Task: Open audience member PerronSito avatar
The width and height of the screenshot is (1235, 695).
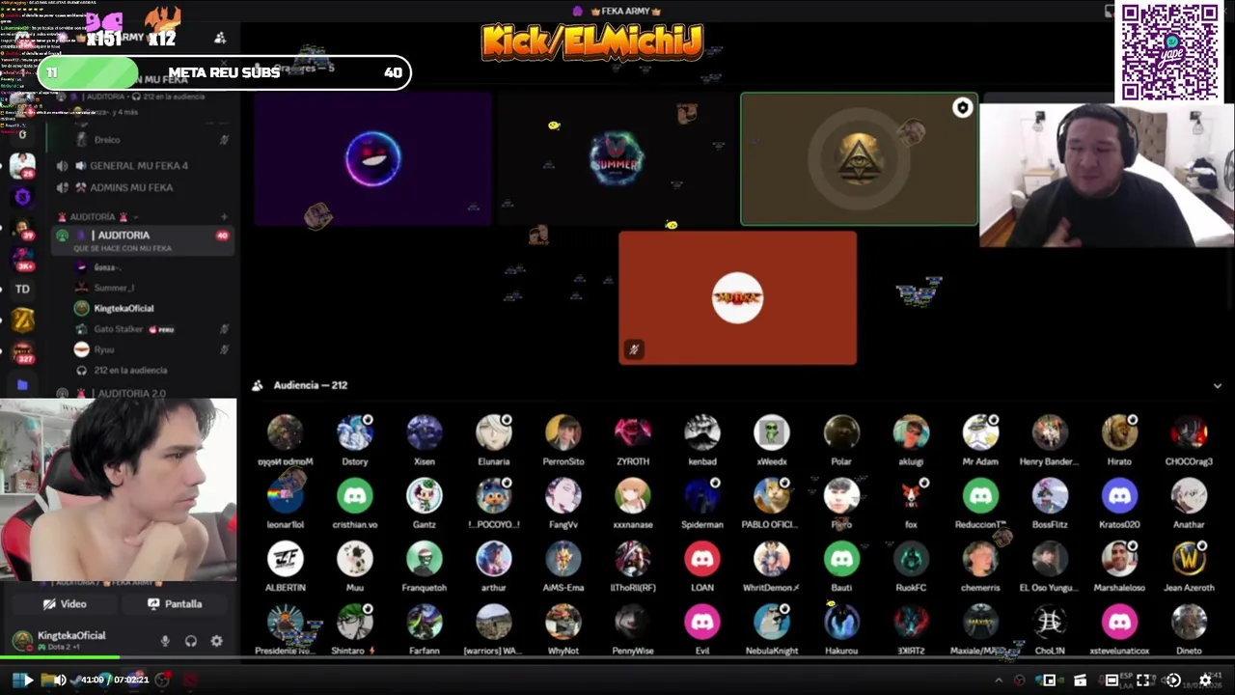Action: pos(563,433)
